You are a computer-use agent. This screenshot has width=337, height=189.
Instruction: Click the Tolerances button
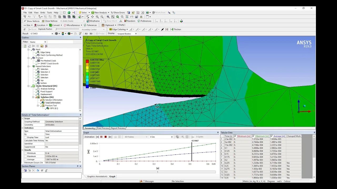click(x=90, y=25)
